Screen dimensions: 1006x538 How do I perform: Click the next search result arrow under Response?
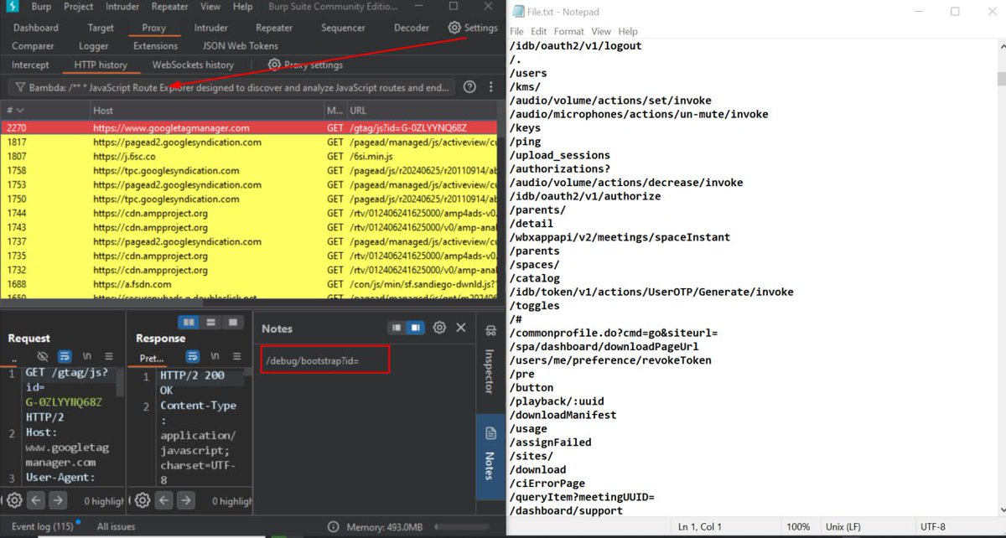tap(184, 500)
